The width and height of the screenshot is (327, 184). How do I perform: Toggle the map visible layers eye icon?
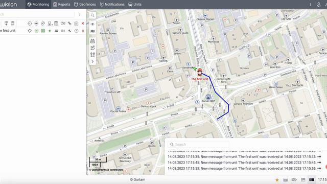[x=92, y=24]
